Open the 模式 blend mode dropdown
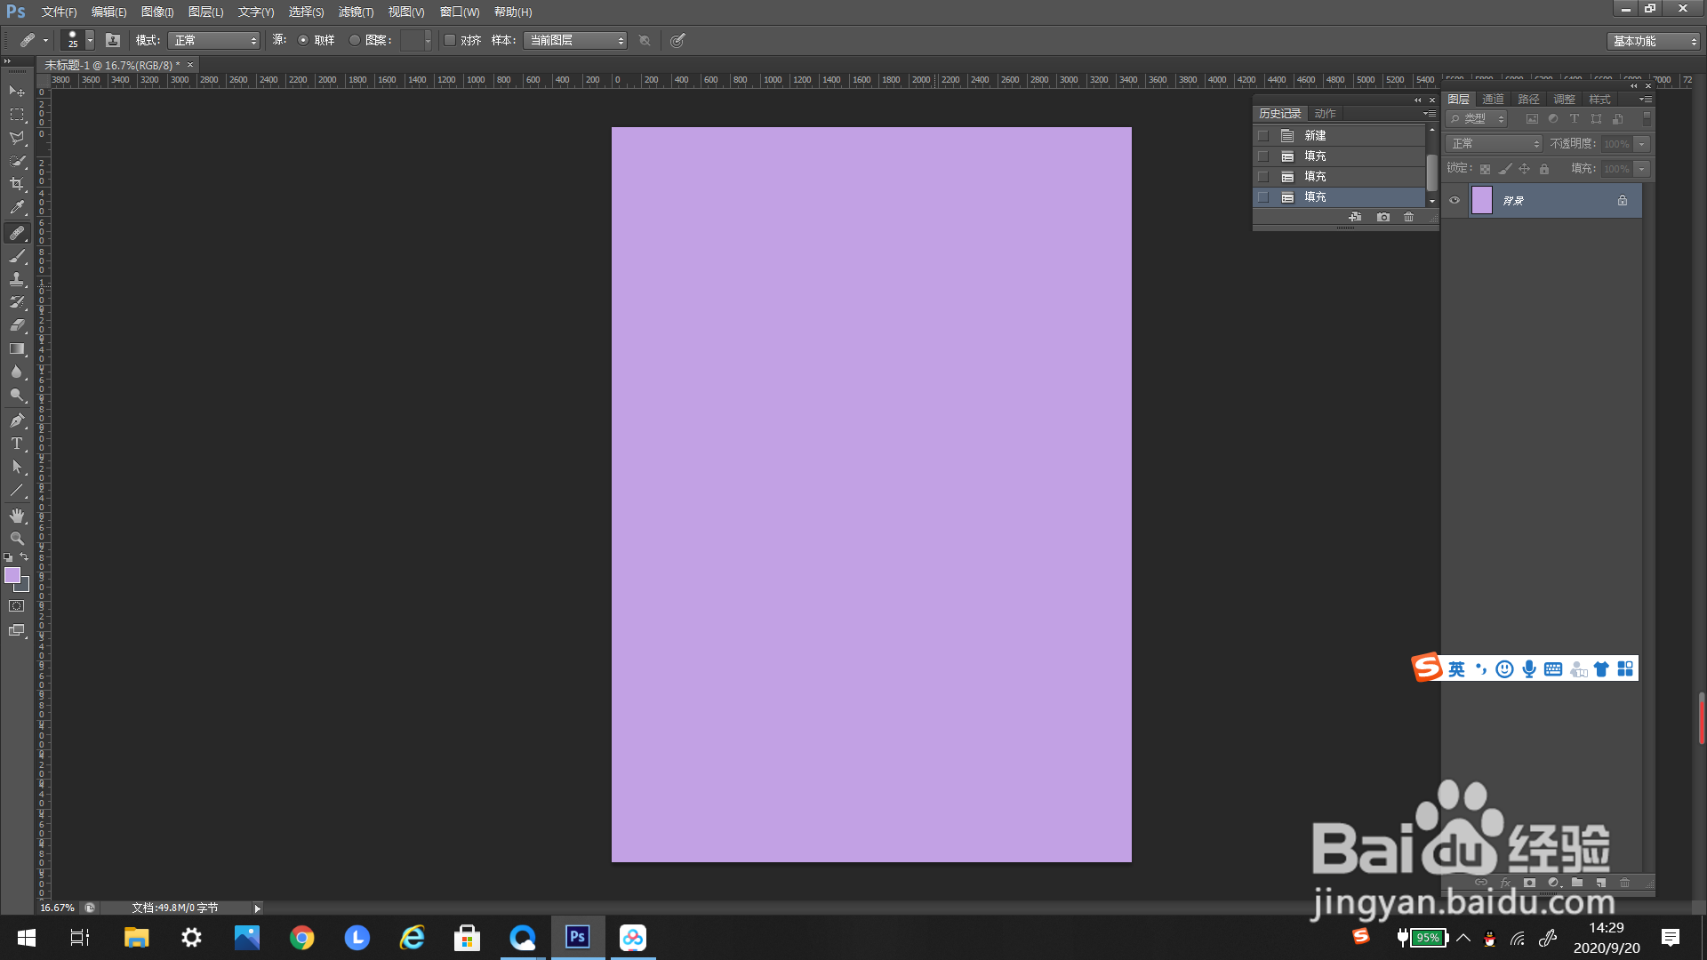 click(x=214, y=41)
